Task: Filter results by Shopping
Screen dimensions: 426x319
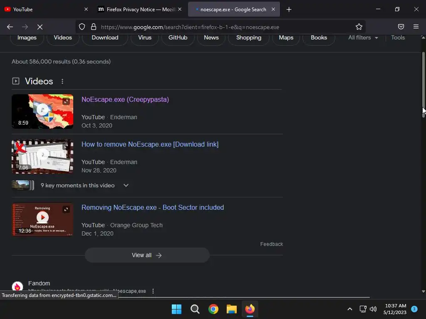Action: (249, 38)
